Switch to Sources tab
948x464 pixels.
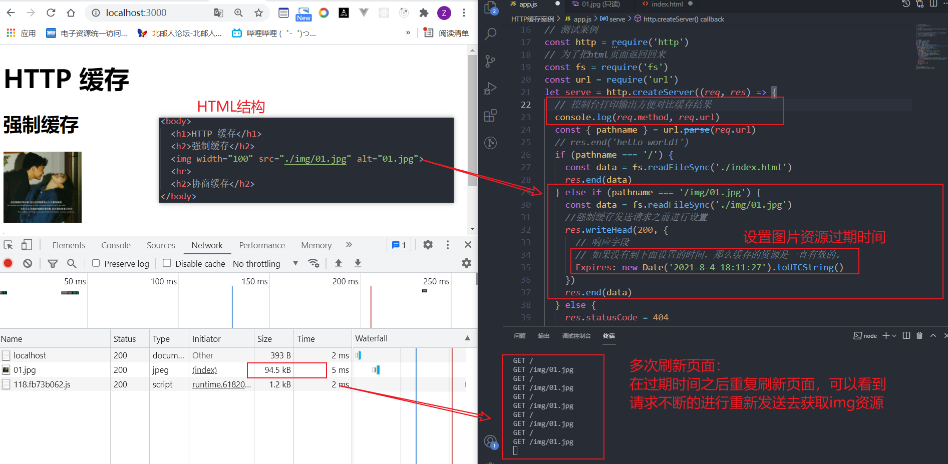(x=161, y=245)
